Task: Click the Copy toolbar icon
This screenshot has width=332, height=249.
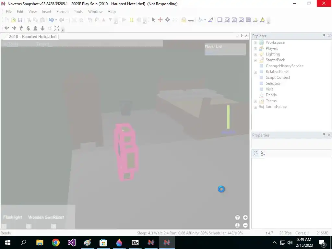Action: pos(36,20)
